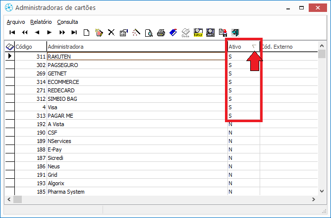Go to the previous record
Image resolution: width=331 pixels, height=218 pixels.
[x=37, y=32]
